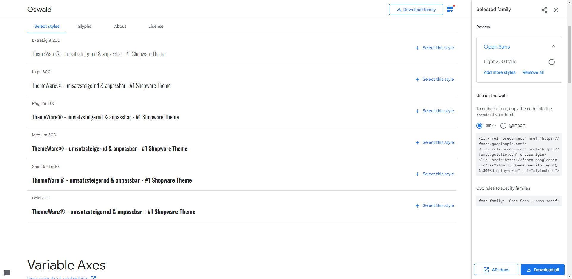
Task: Click the font-family CSS rule code
Action: pyautogui.click(x=519, y=201)
